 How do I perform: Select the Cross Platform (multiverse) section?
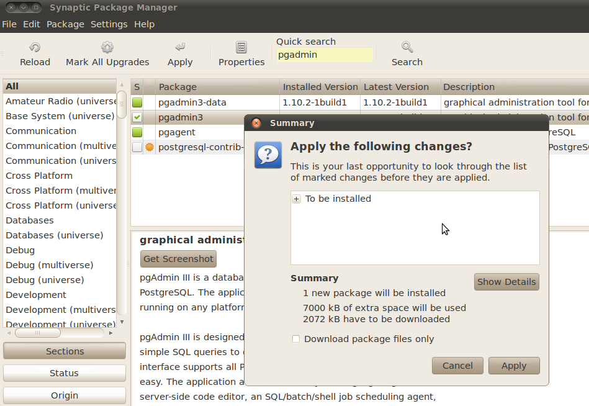60,191
